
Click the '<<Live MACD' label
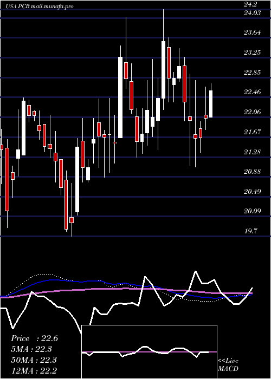click(x=228, y=365)
